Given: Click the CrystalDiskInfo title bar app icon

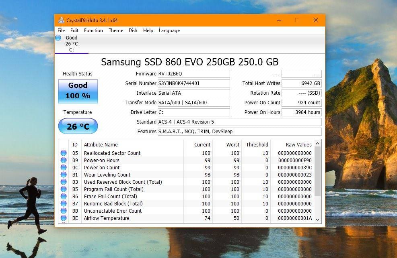Looking at the screenshot, I should (x=61, y=20).
